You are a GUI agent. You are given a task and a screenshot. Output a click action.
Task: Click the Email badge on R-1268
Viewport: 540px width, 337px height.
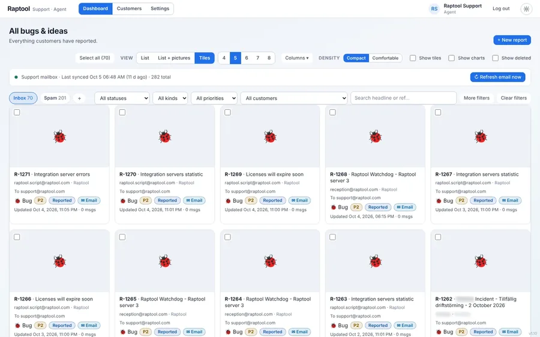coord(404,207)
